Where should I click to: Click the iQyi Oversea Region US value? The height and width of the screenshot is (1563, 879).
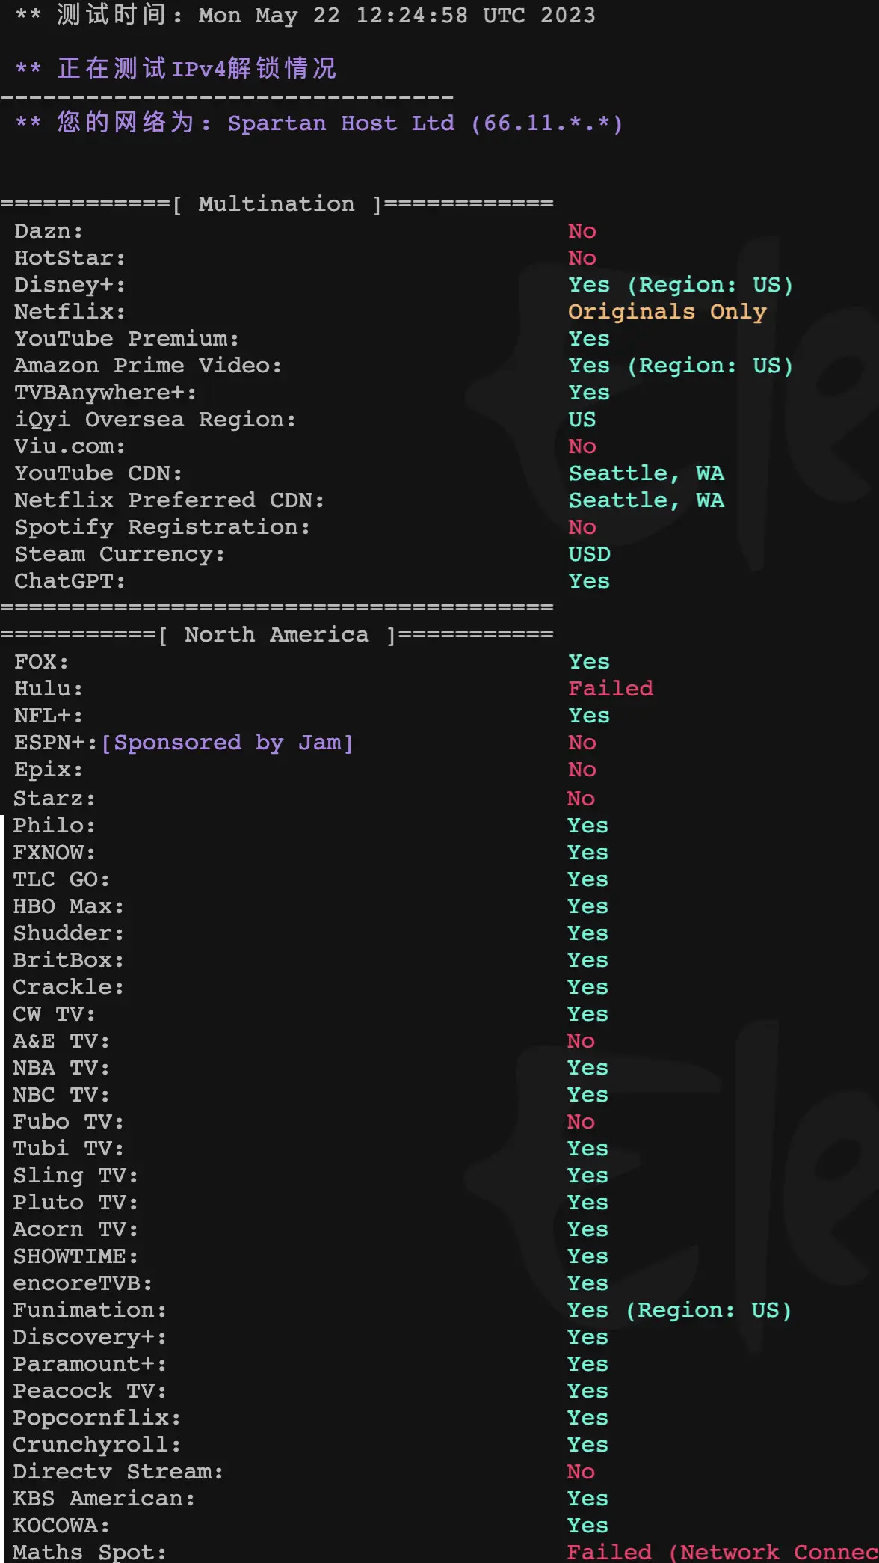pyautogui.click(x=582, y=419)
